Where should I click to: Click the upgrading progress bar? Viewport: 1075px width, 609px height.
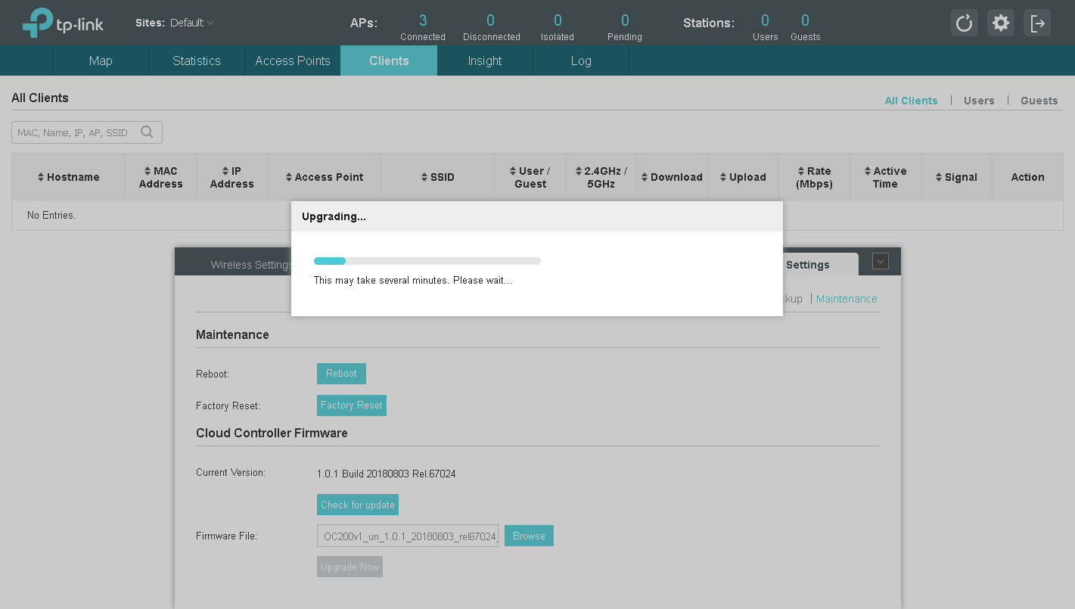427,261
